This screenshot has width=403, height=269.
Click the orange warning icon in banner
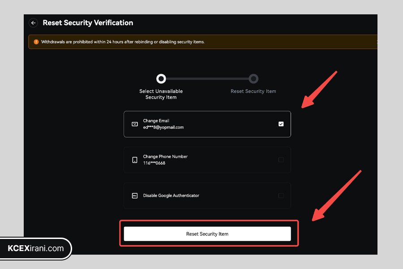(36, 42)
